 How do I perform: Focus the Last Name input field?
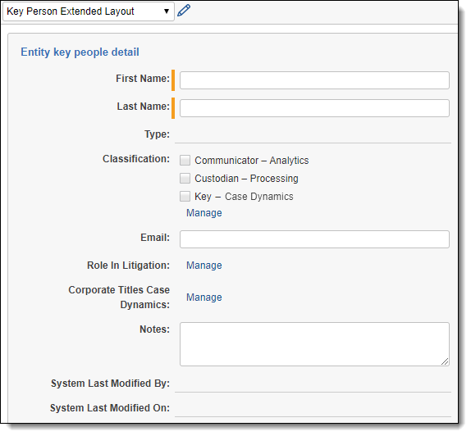[314, 108]
